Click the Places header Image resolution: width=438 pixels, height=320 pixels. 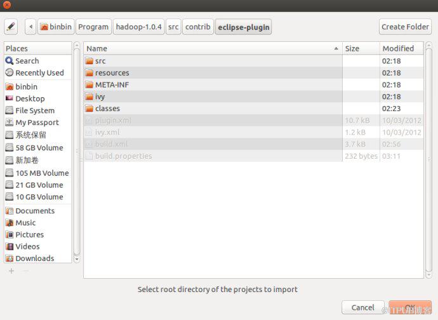tap(38, 49)
